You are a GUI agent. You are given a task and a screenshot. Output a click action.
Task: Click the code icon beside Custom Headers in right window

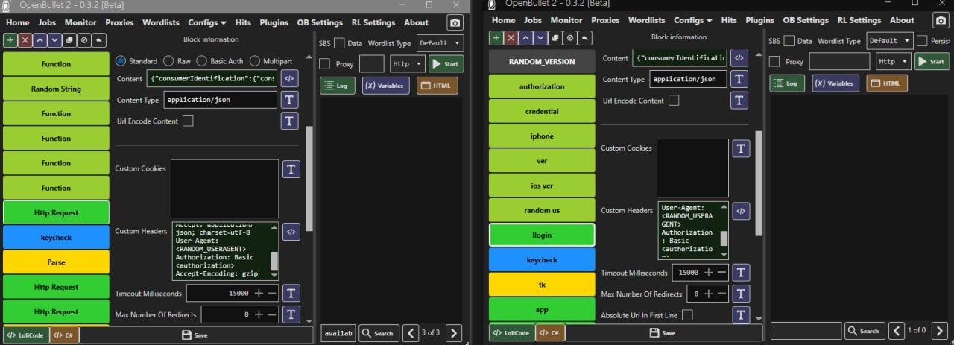740,211
